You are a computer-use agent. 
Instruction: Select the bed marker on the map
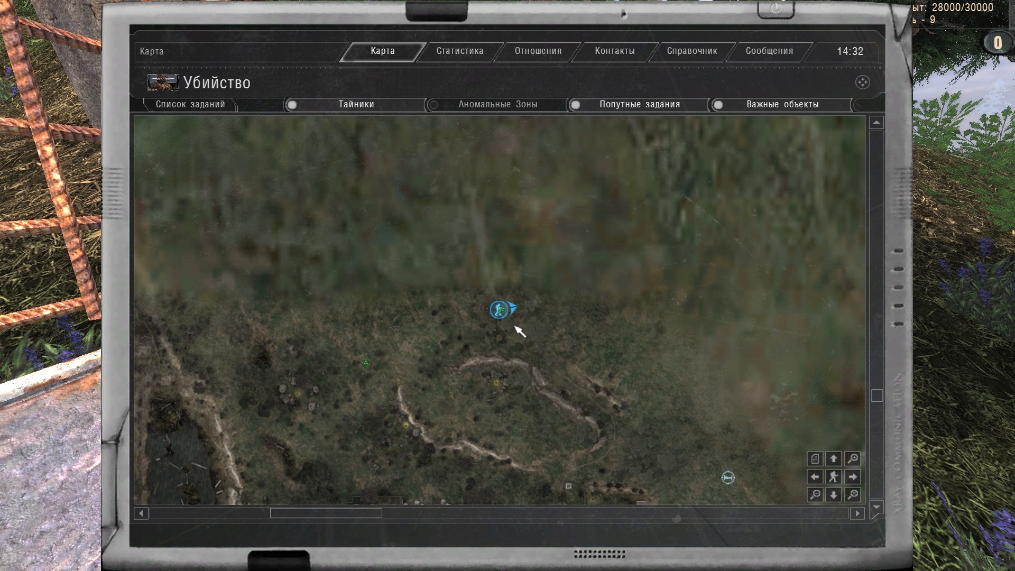click(728, 478)
